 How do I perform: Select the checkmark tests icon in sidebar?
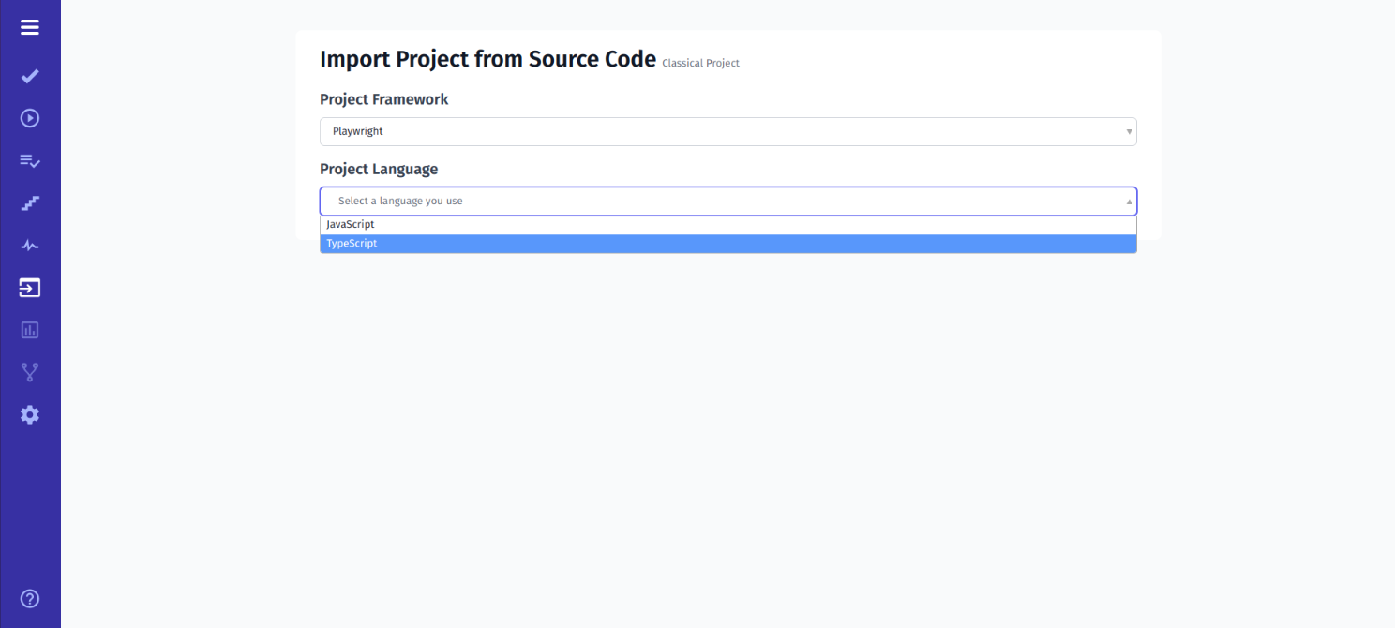[x=28, y=76]
